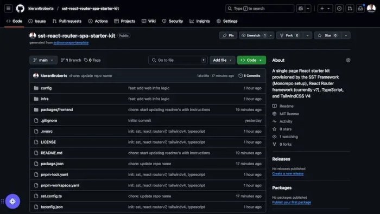Open the packages/frontend folder

pyautogui.click(x=56, y=110)
